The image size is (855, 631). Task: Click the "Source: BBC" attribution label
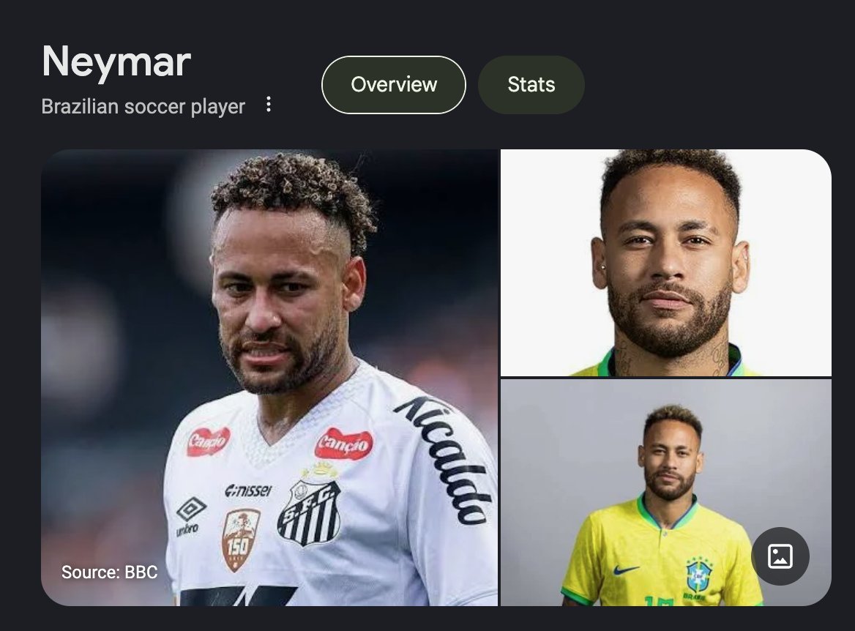pos(110,572)
